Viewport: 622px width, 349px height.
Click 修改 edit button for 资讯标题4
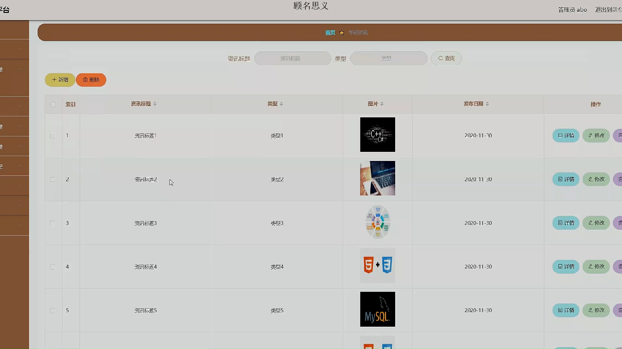click(596, 266)
